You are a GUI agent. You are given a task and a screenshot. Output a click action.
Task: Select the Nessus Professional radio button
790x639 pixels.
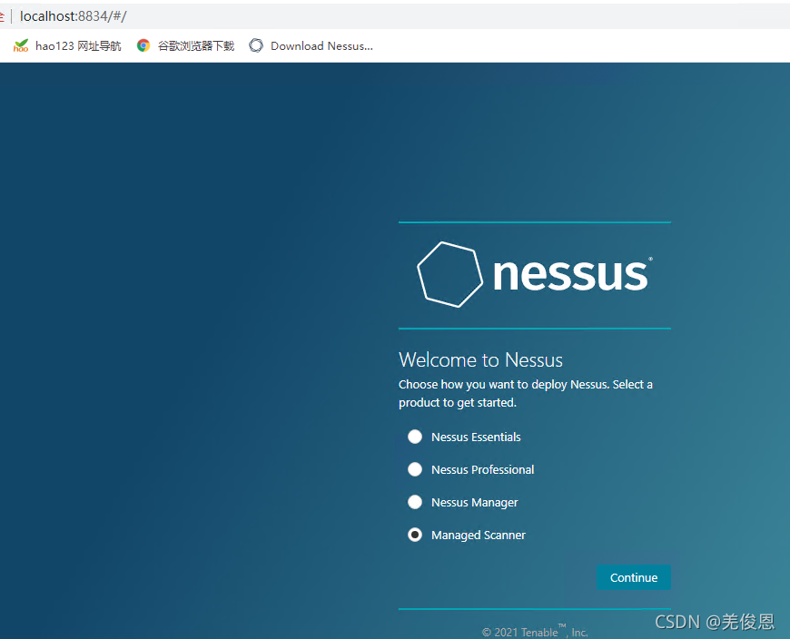tap(415, 469)
